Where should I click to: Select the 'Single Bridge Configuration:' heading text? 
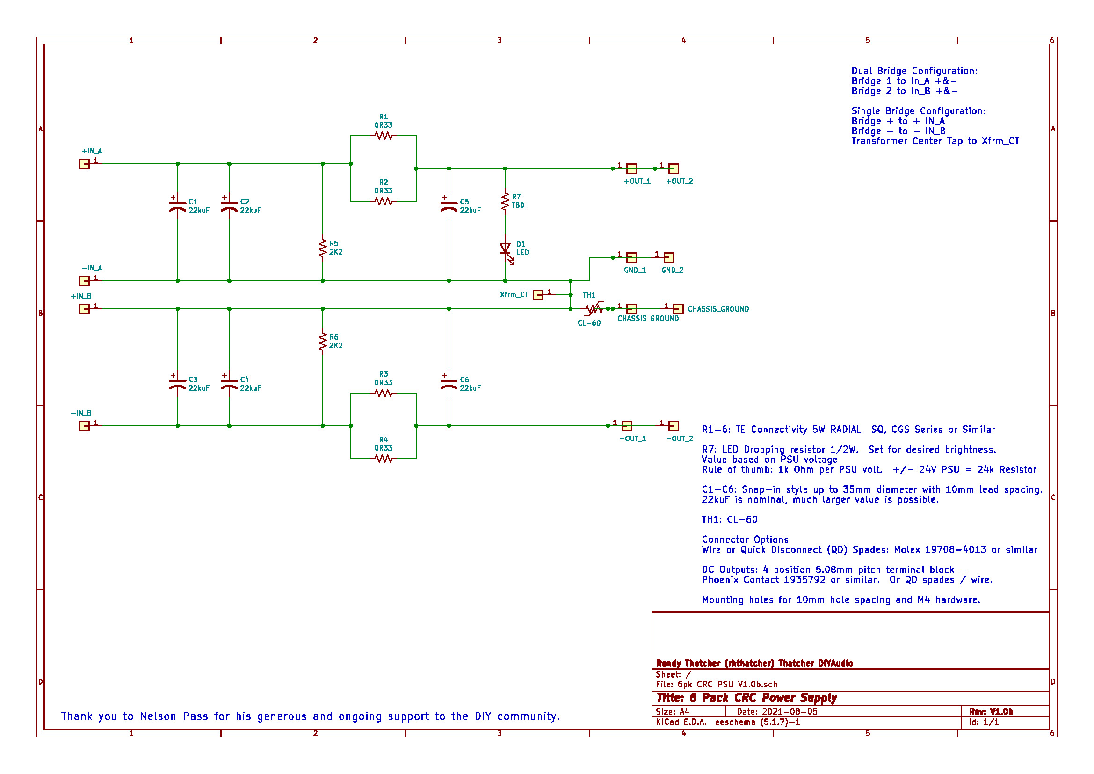coord(918,111)
